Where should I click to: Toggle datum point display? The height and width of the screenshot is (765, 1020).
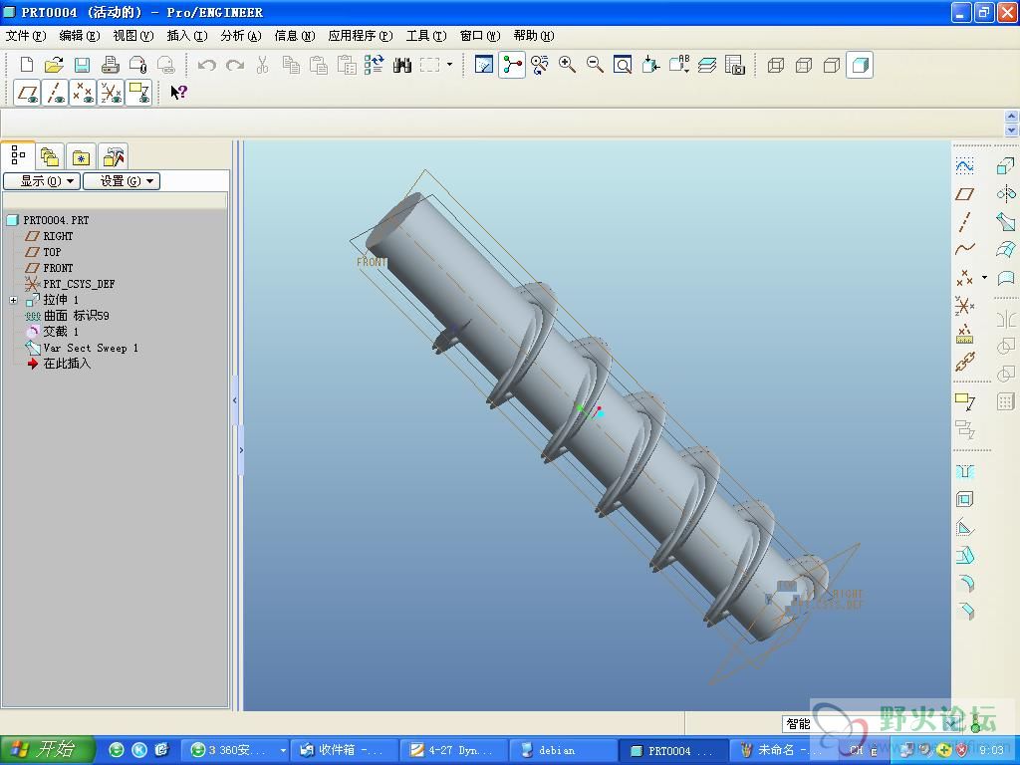coord(83,93)
